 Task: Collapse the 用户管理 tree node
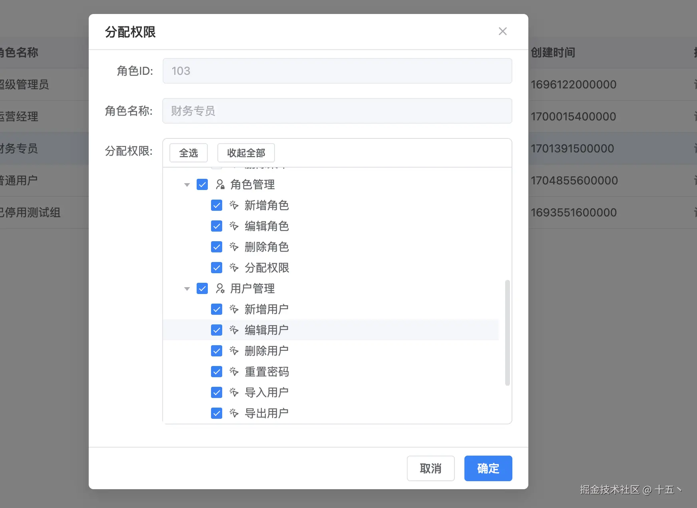pos(187,289)
